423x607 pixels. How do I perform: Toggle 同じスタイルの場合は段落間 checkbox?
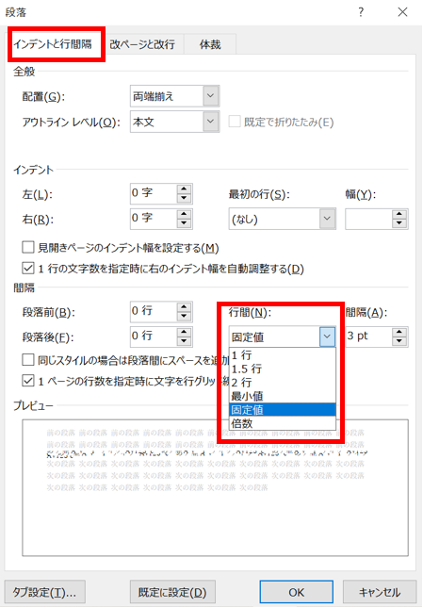coord(28,360)
